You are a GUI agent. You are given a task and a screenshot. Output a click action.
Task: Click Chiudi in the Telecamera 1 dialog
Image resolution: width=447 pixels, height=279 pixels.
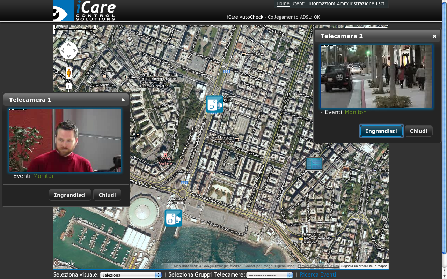(x=107, y=195)
